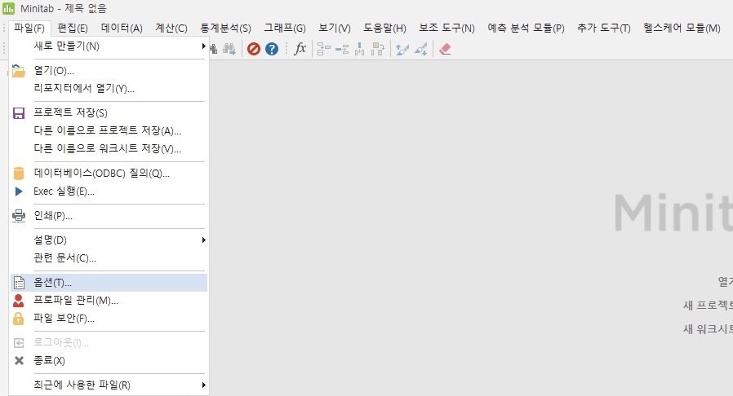Click the insert row toolbar icon
Screen dimensions: 733x396
pos(342,49)
